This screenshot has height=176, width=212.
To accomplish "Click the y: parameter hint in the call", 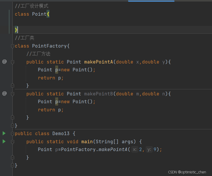I will [149, 149].
